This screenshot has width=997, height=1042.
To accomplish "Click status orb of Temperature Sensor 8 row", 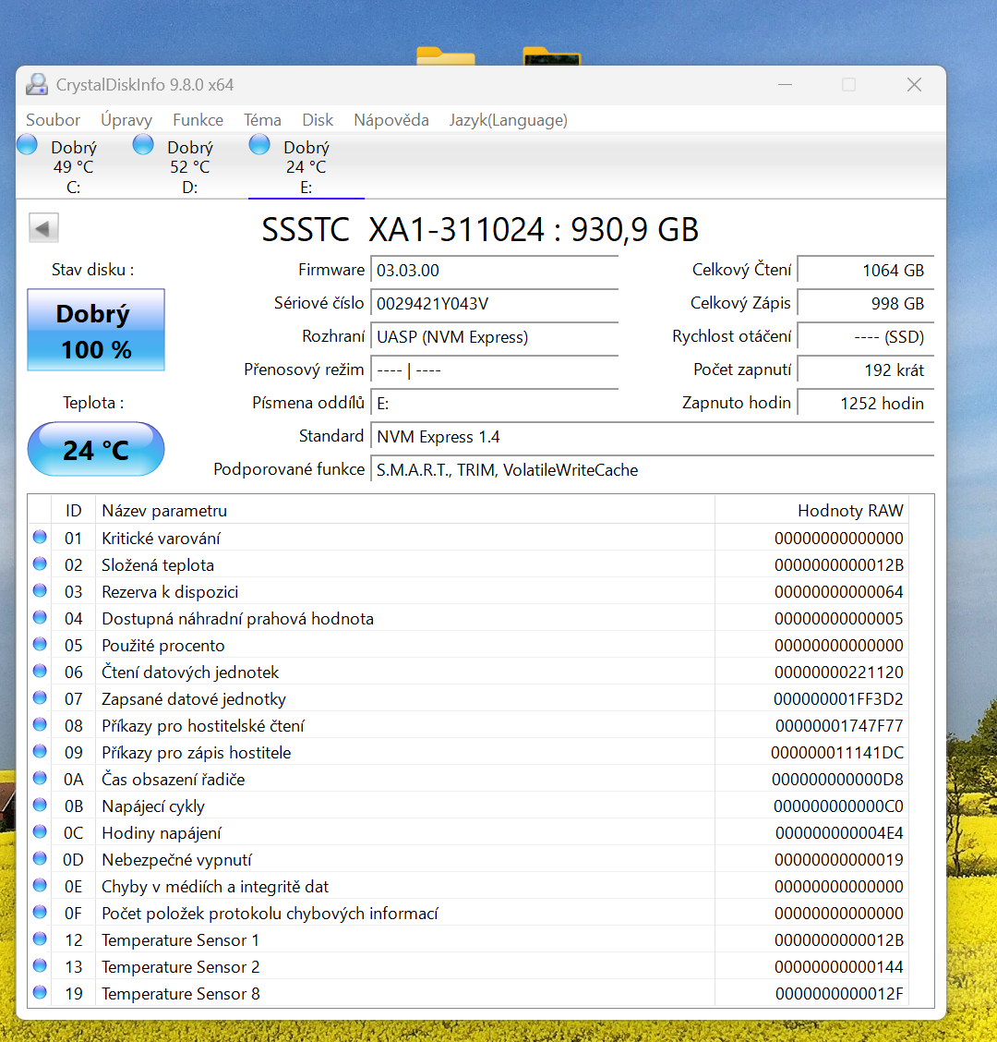I will (x=40, y=992).
